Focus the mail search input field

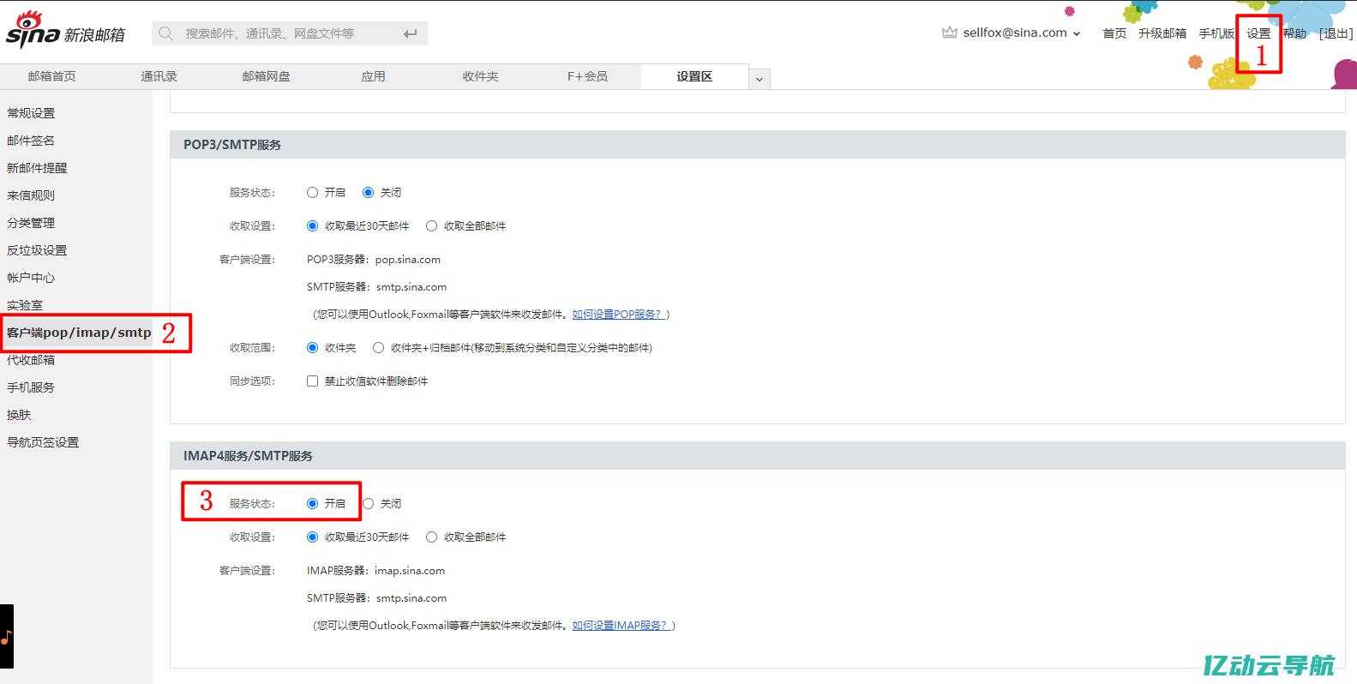pos(290,33)
